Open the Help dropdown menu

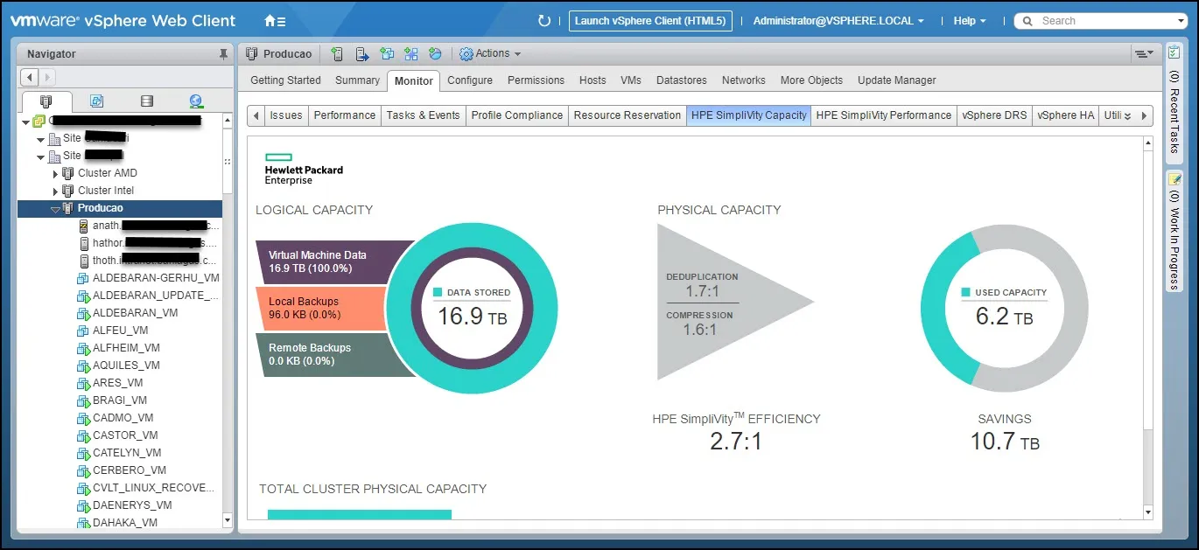969,21
